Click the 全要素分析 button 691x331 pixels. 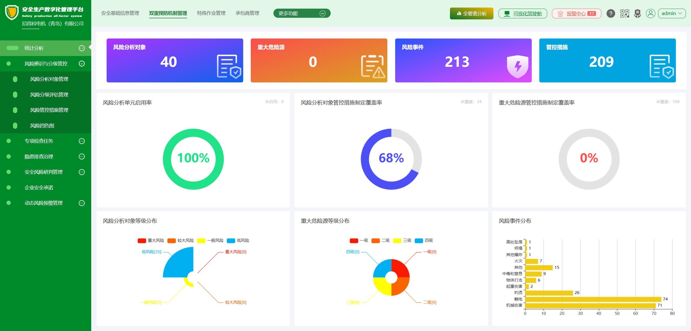click(471, 13)
